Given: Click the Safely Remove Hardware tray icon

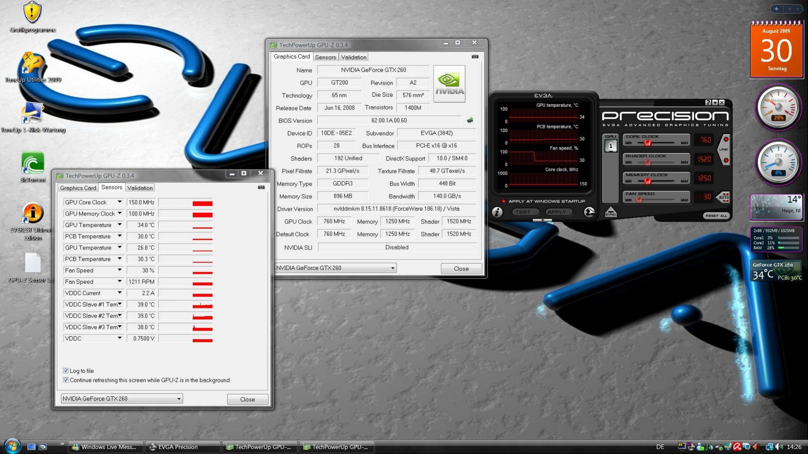Looking at the screenshot, I should 719,447.
